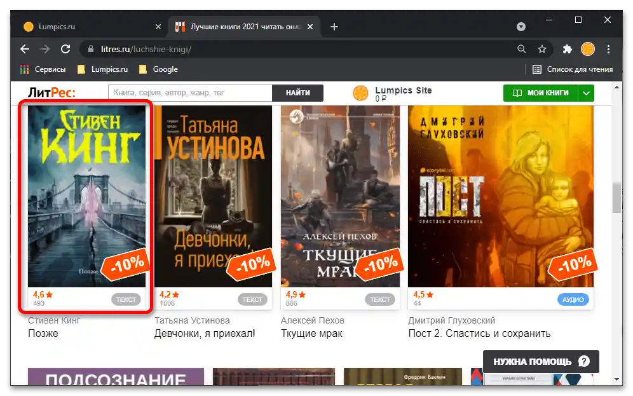Open the Ткущие мрак book cover
The height and width of the screenshot is (396, 633).
tap(340, 196)
